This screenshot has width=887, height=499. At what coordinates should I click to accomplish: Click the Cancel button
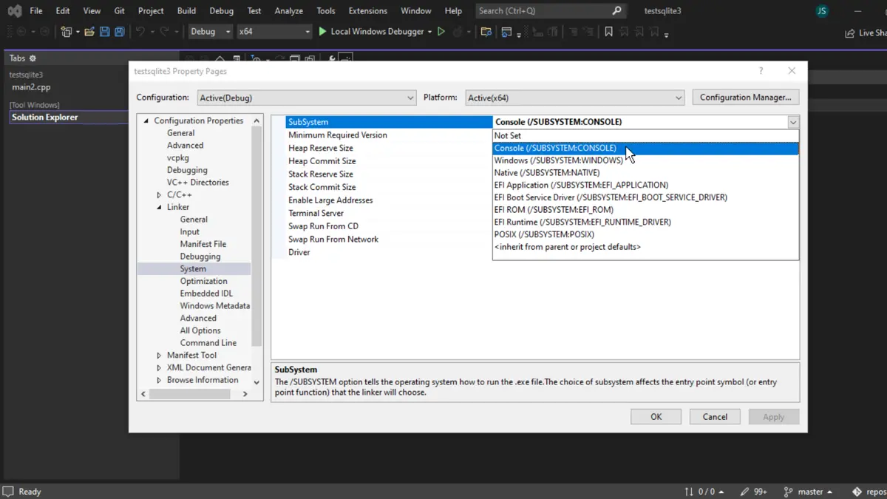point(715,417)
